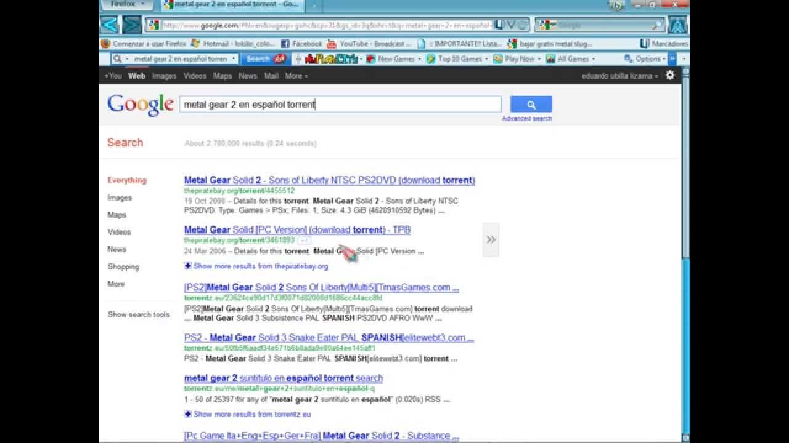Select Maps in Google top bar
The width and height of the screenshot is (789, 443).
(x=223, y=76)
